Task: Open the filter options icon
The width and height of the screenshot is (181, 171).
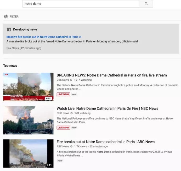Action: tap(5, 17)
